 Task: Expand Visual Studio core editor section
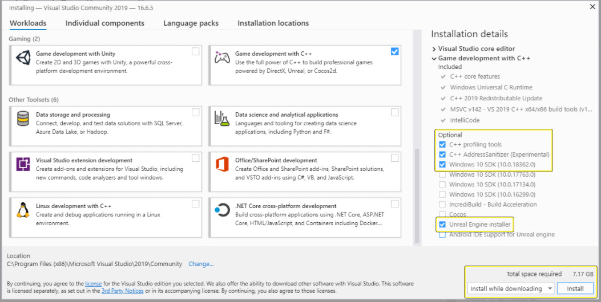pos(434,49)
